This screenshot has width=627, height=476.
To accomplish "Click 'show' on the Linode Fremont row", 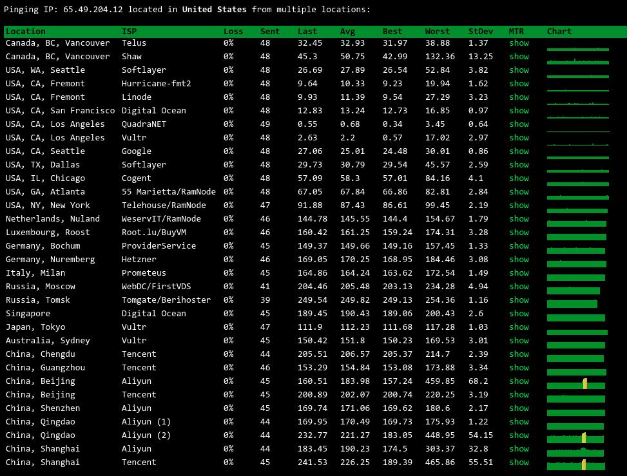I will point(519,97).
